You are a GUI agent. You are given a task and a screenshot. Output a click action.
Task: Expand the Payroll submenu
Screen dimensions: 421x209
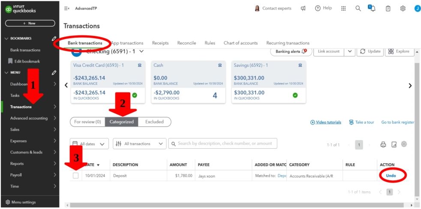tap(55, 175)
